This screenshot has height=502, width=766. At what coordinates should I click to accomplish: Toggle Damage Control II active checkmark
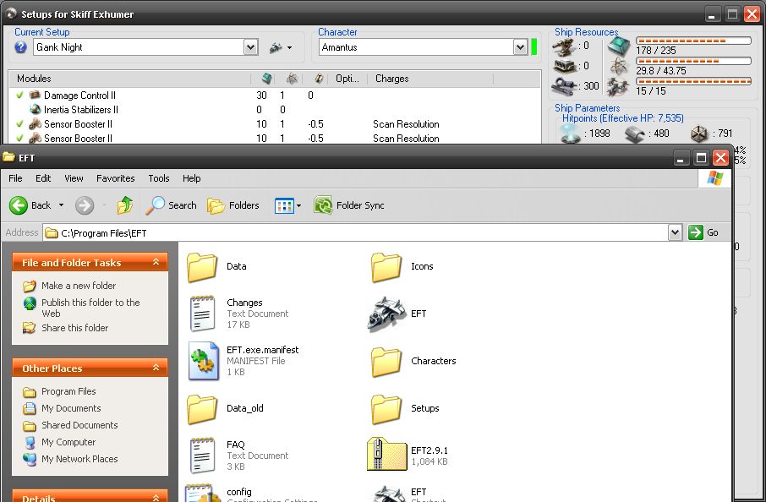[20, 95]
